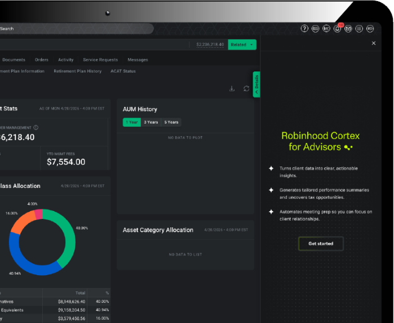Viewport: 394px width, 323px height.
Task: Open the line chart icon in top bar
Action: (x=326, y=29)
